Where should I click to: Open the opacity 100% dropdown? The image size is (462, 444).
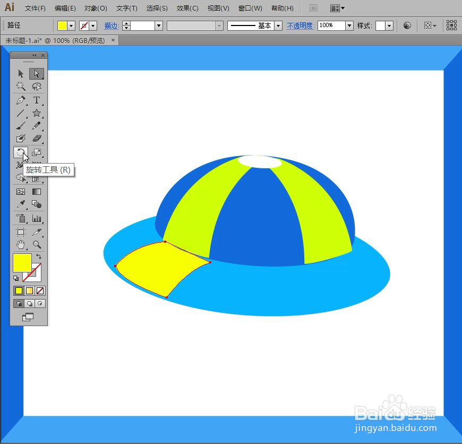point(349,26)
